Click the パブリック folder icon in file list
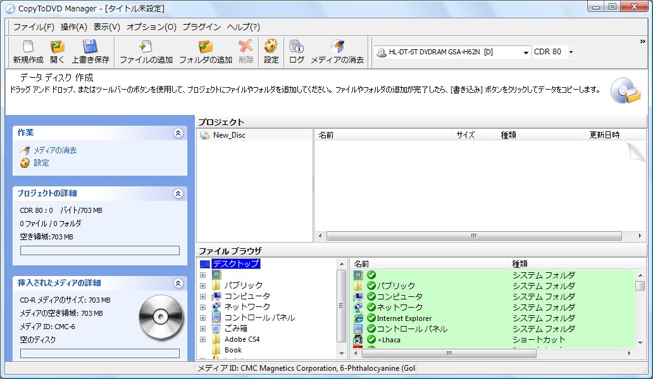653x379 pixels. (x=358, y=286)
